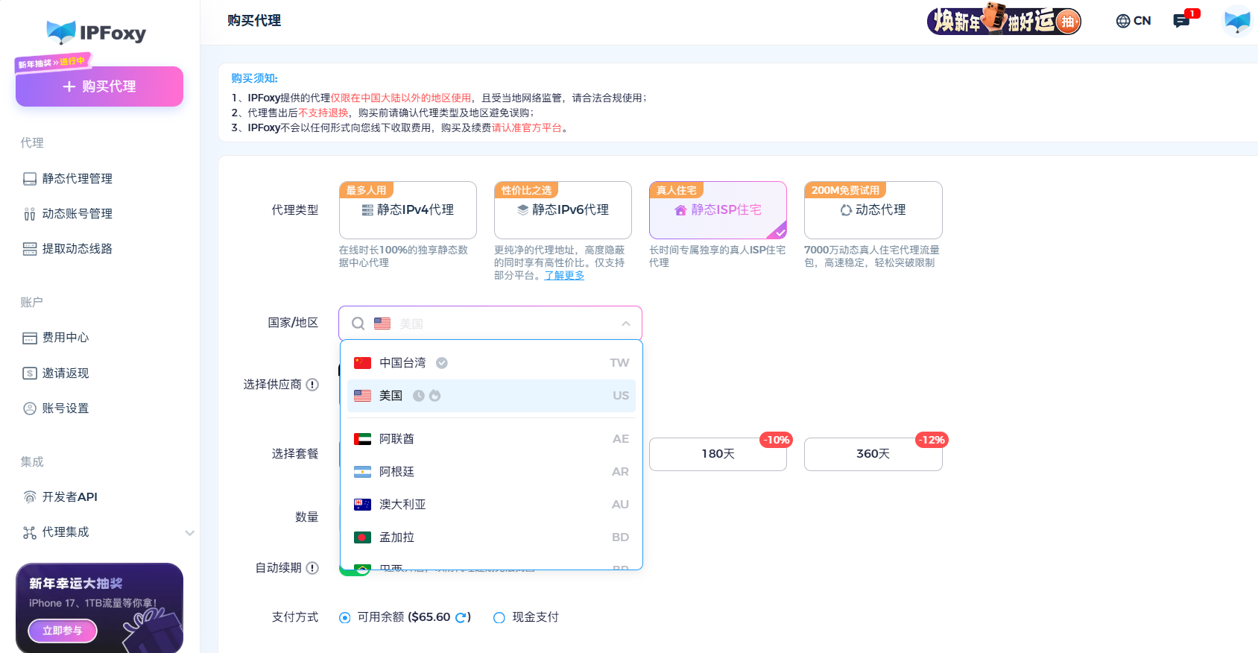1258x653 pixels.
Task: Click the 账号设置 sidebar icon
Action: pos(30,408)
